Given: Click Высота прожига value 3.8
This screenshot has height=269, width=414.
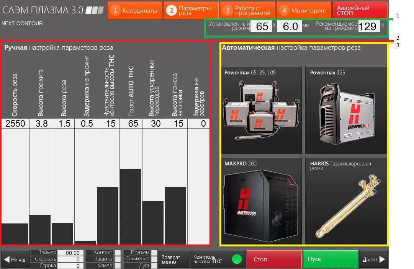Looking at the screenshot, I should pos(40,124).
